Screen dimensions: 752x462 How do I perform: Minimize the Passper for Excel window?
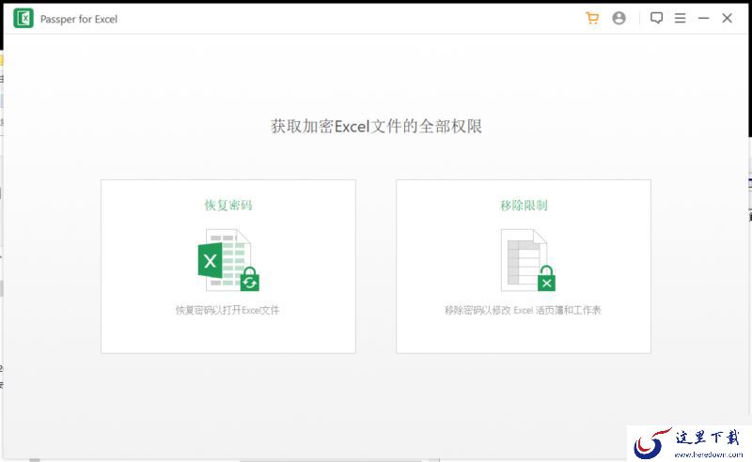[703, 18]
